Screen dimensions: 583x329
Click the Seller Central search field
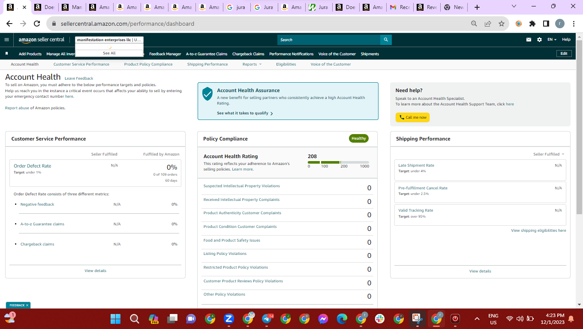click(x=329, y=40)
